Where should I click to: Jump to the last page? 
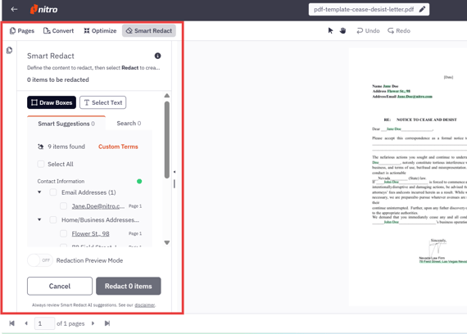[107, 323]
